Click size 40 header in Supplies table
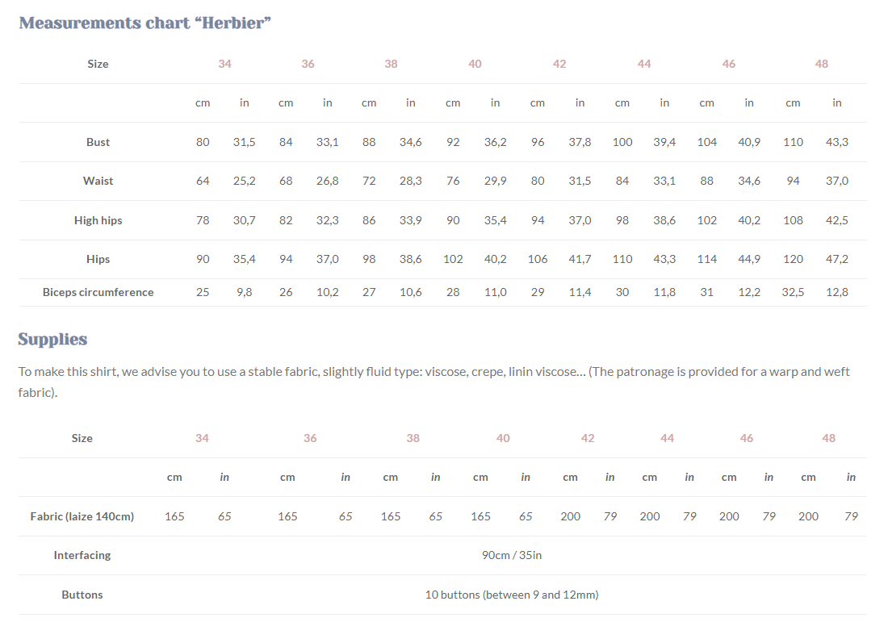Image resolution: width=888 pixels, height=622 pixels. pos(503,438)
